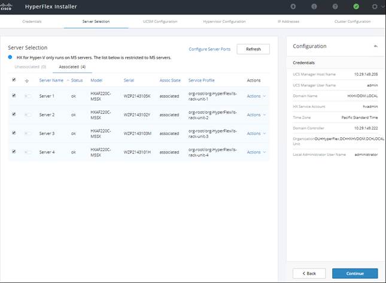Viewport: 386px width, 283px height.
Task: Uncheck the Server 1 checkbox
Action: click(x=14, y=95)
